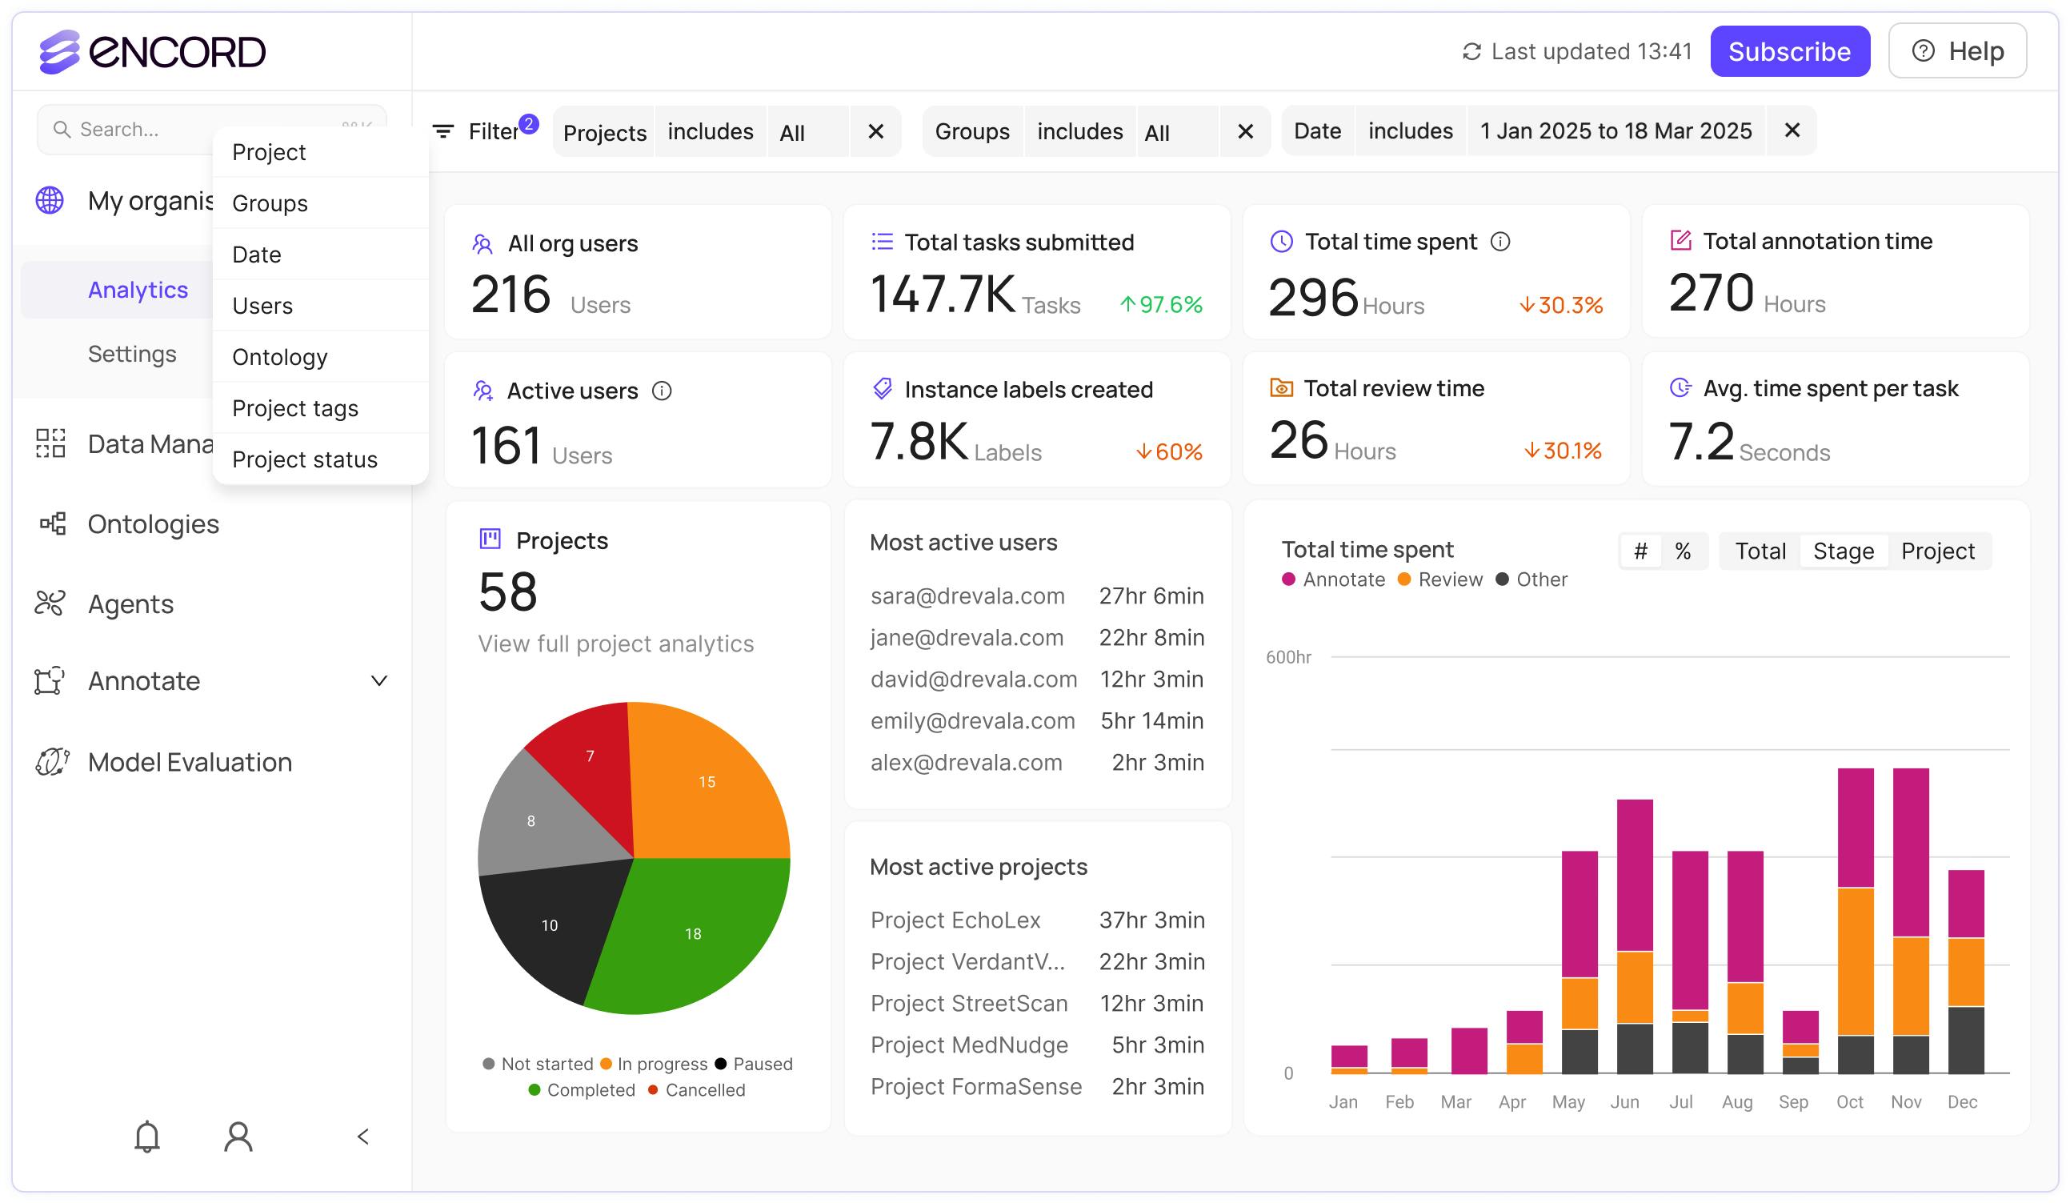Screen dimensions: 2070x1203
Task: Collapse the sidebar with the left chevron
Action: (x=363, y=1137)
